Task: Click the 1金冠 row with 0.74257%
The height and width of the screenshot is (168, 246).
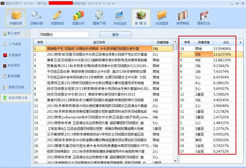Action: 211,146
